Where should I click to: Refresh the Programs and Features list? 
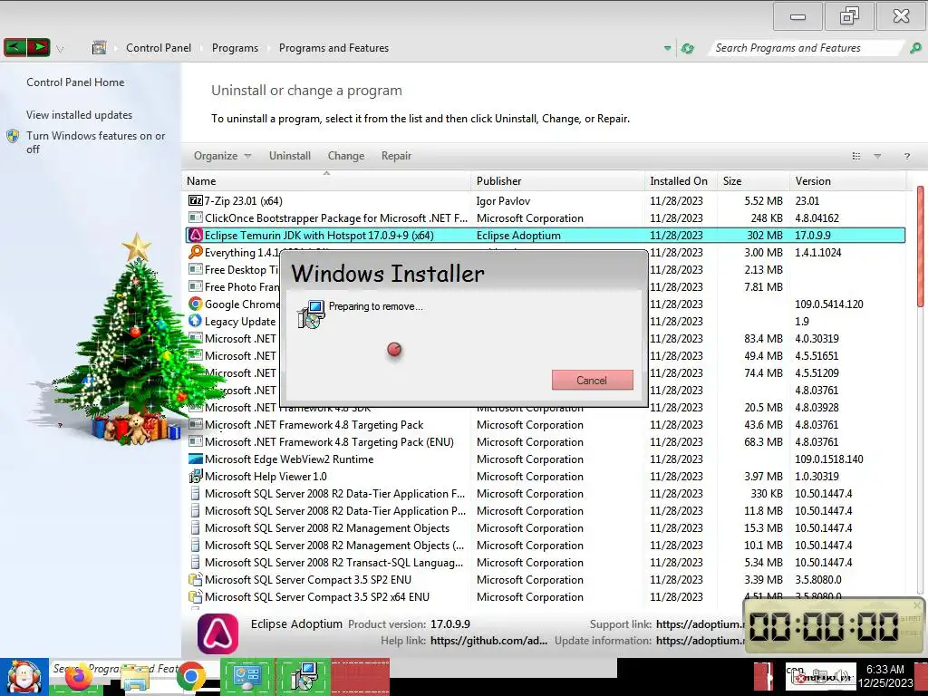coord(687,48)
